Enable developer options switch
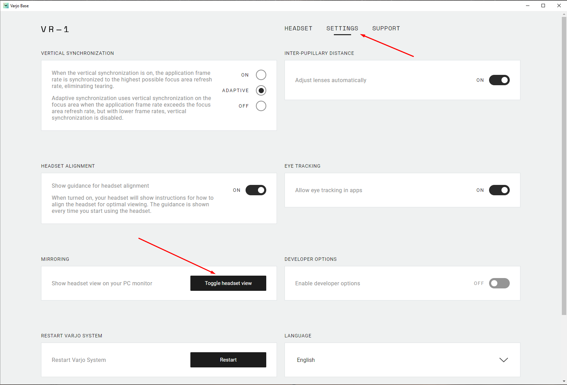The image size is (567, 385). pos(499,283)
